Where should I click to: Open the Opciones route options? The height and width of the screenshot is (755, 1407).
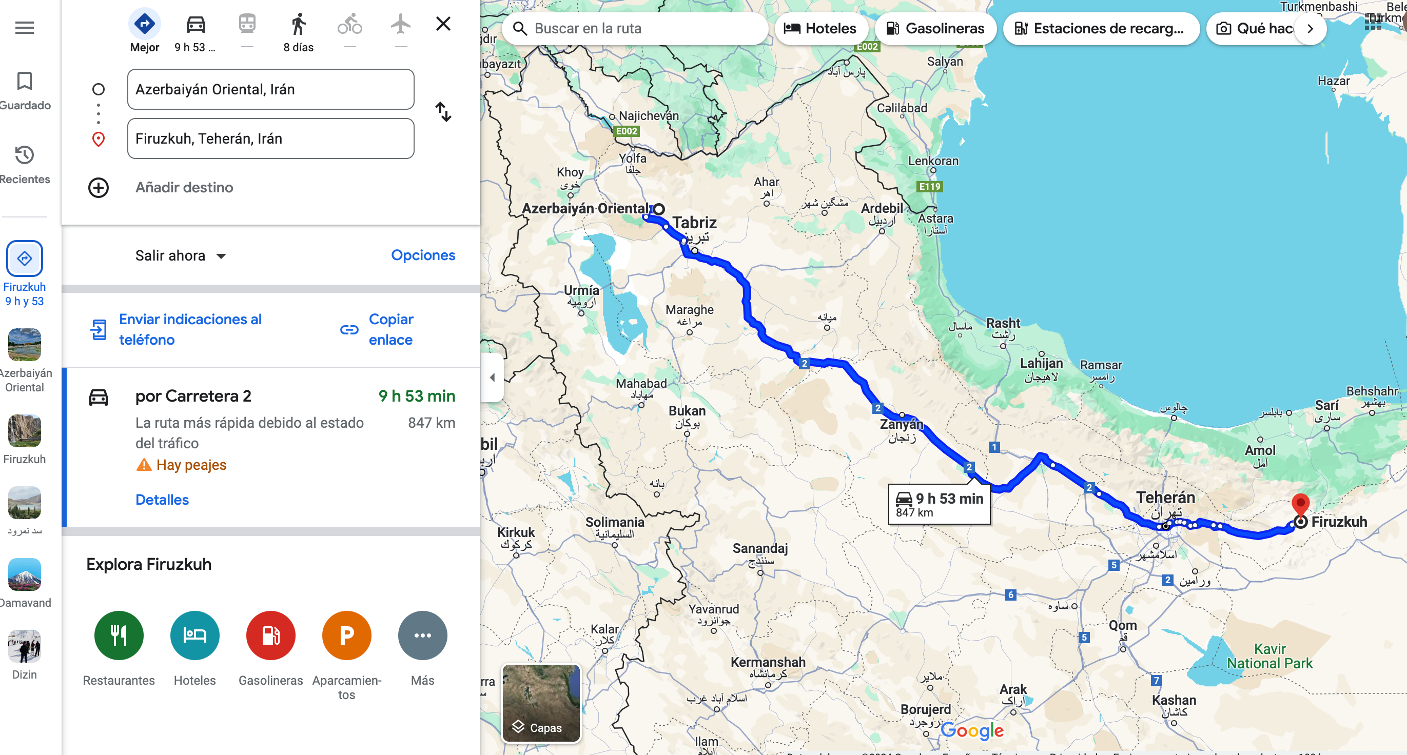click(x=423, y=255)
